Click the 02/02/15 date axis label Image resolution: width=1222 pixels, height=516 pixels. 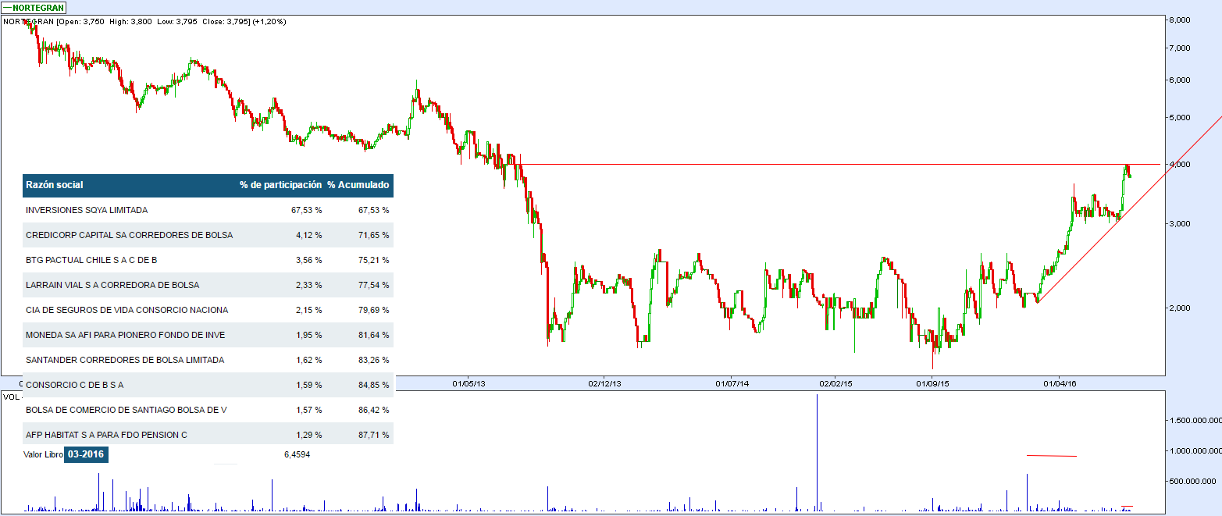[835, 383]
